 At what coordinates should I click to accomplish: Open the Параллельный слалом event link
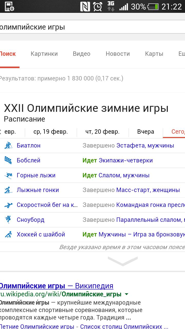pos(151,220)
